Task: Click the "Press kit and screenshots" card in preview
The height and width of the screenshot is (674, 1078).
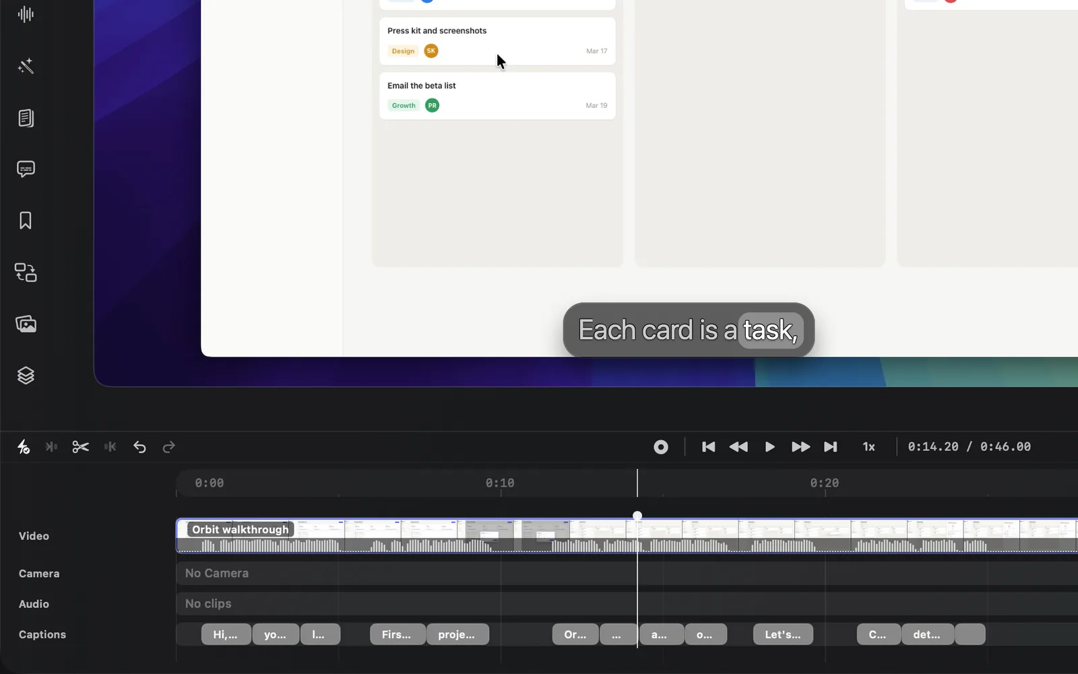Action: pos(497,41)
